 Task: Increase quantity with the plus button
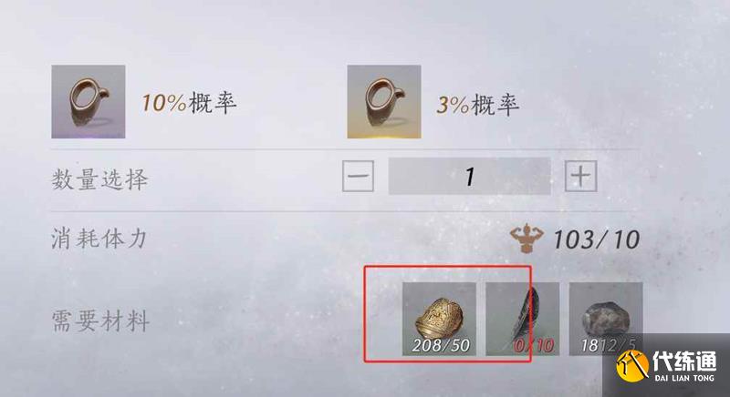[x=580, y=176]
